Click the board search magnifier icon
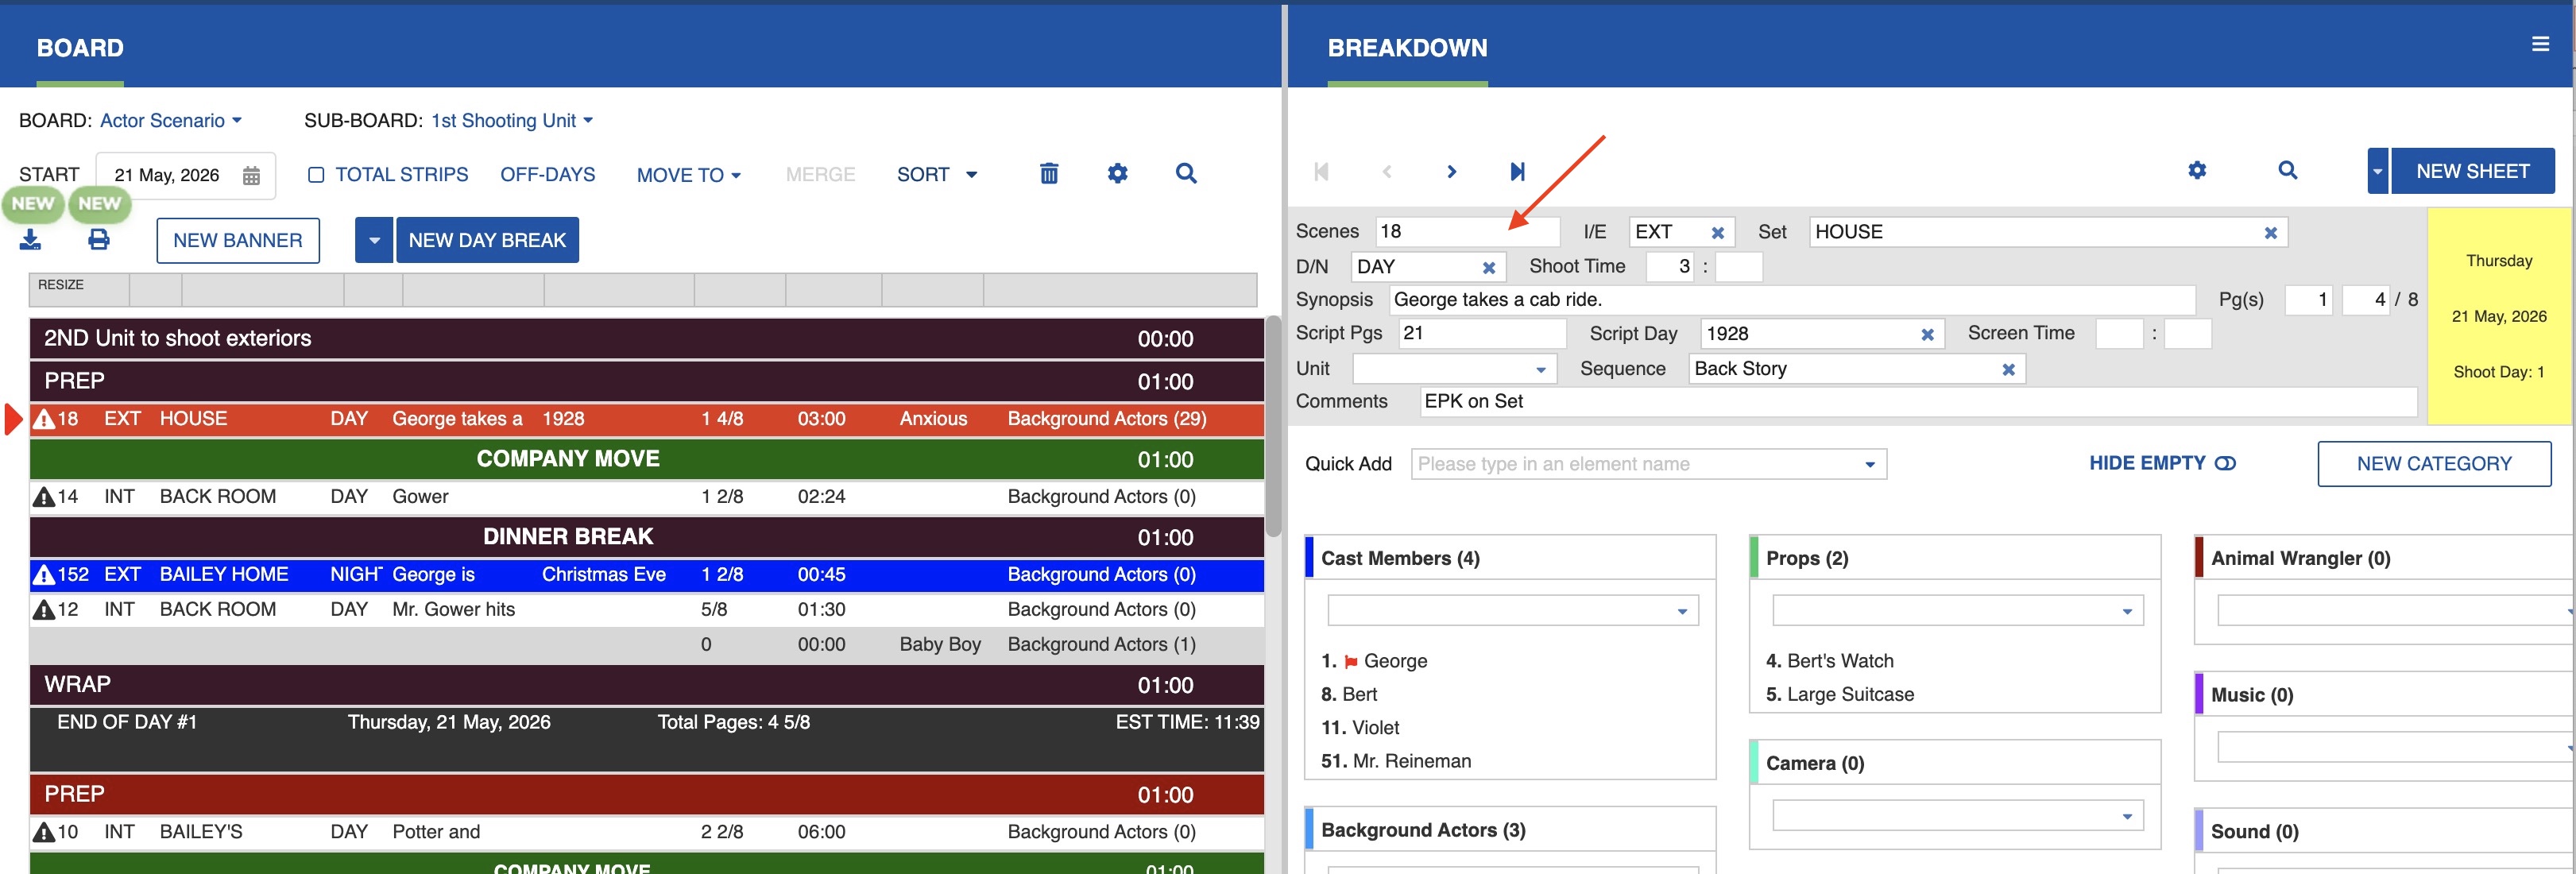Image resolution: width=2576 pixels, height=874 pixels. 1185,174
